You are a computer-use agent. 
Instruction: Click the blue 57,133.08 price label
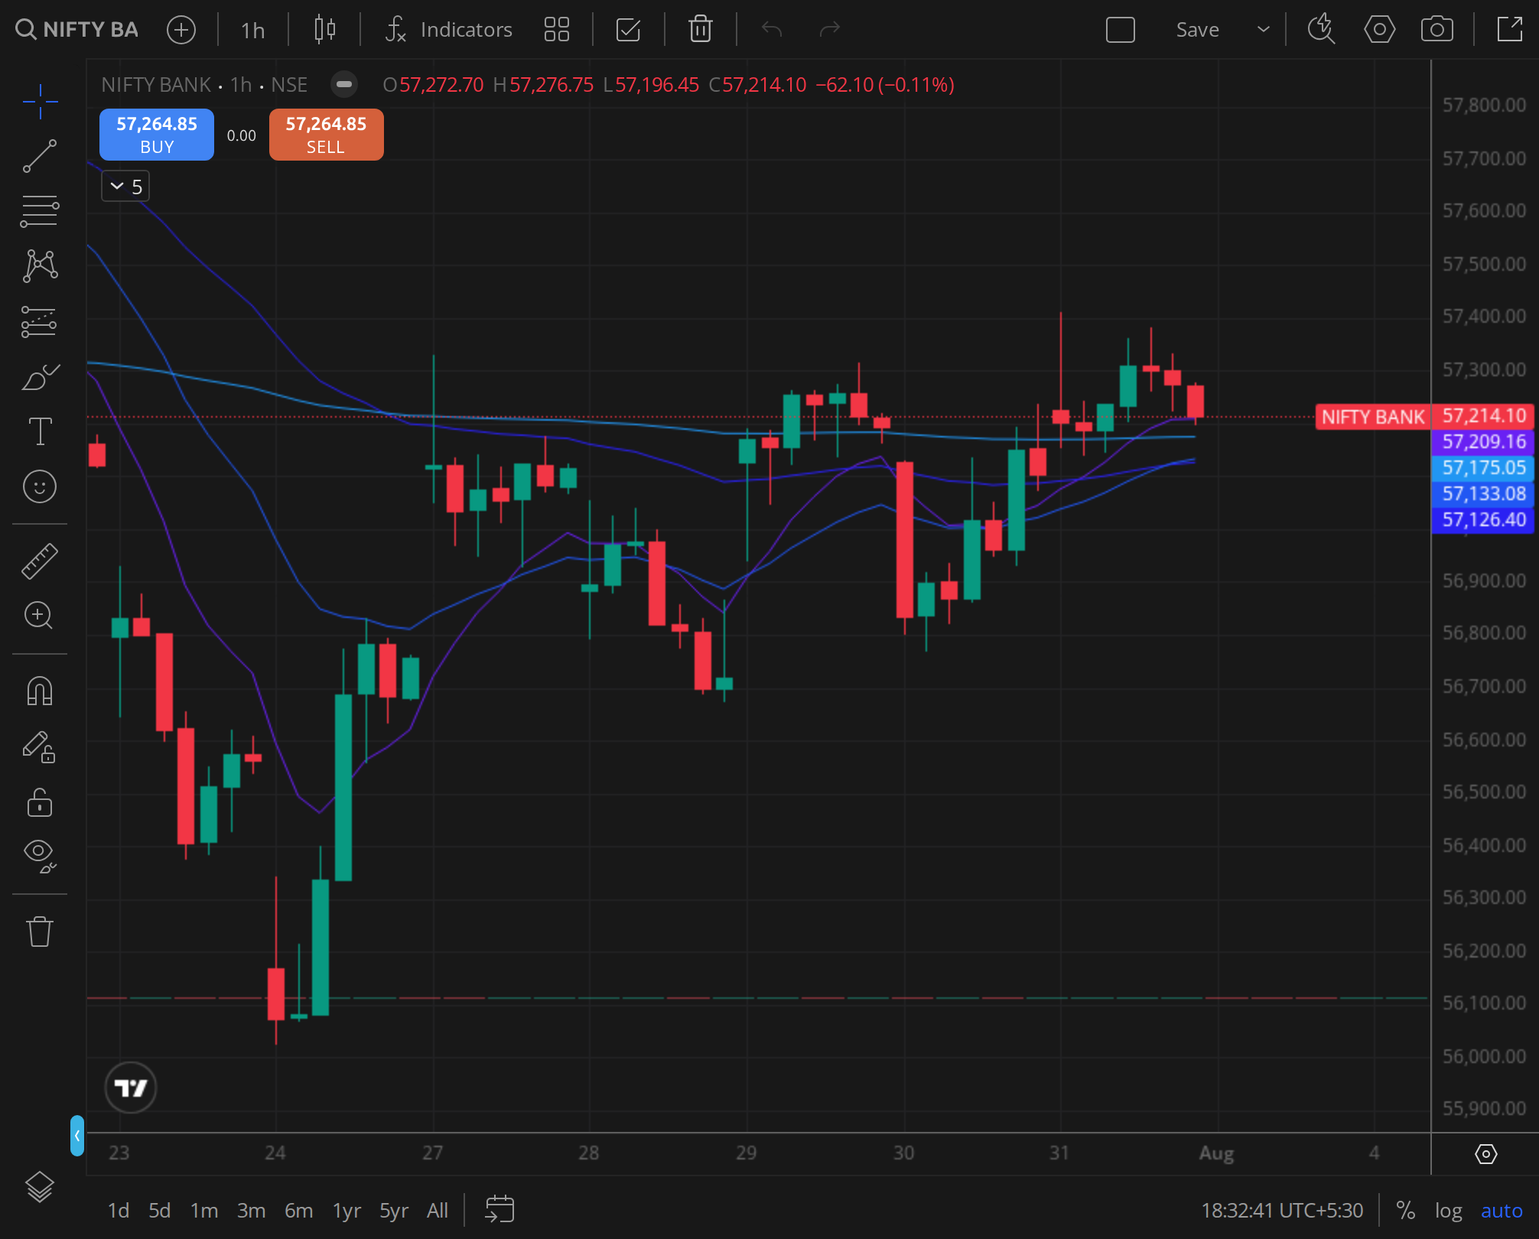tap(1483, 494)
